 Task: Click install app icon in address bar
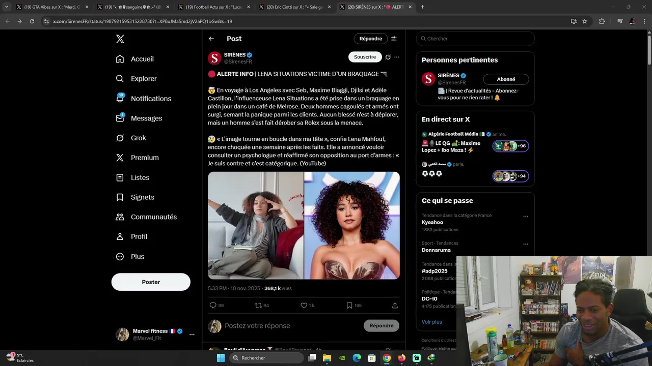pyautogui.click(x=574, y=21)
